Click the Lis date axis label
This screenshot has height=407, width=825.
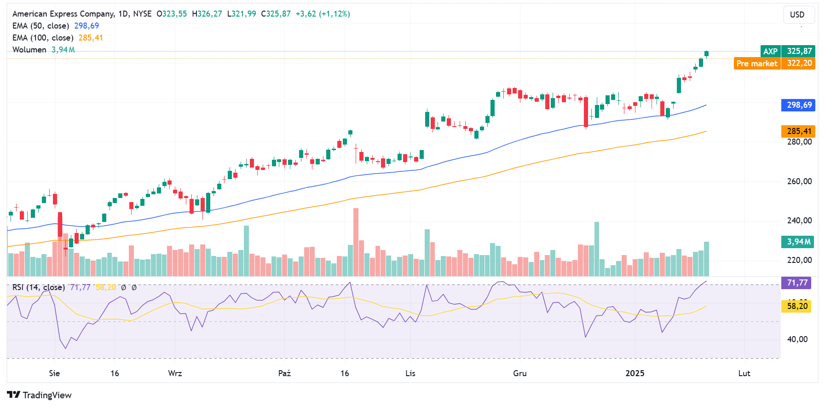pyautogui.click(x=410, y=373)
